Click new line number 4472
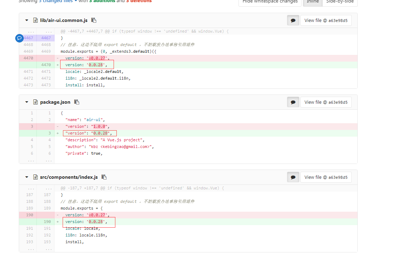Image resolution: width=408 pixels, height=257 pixels. tap(46, 78)
